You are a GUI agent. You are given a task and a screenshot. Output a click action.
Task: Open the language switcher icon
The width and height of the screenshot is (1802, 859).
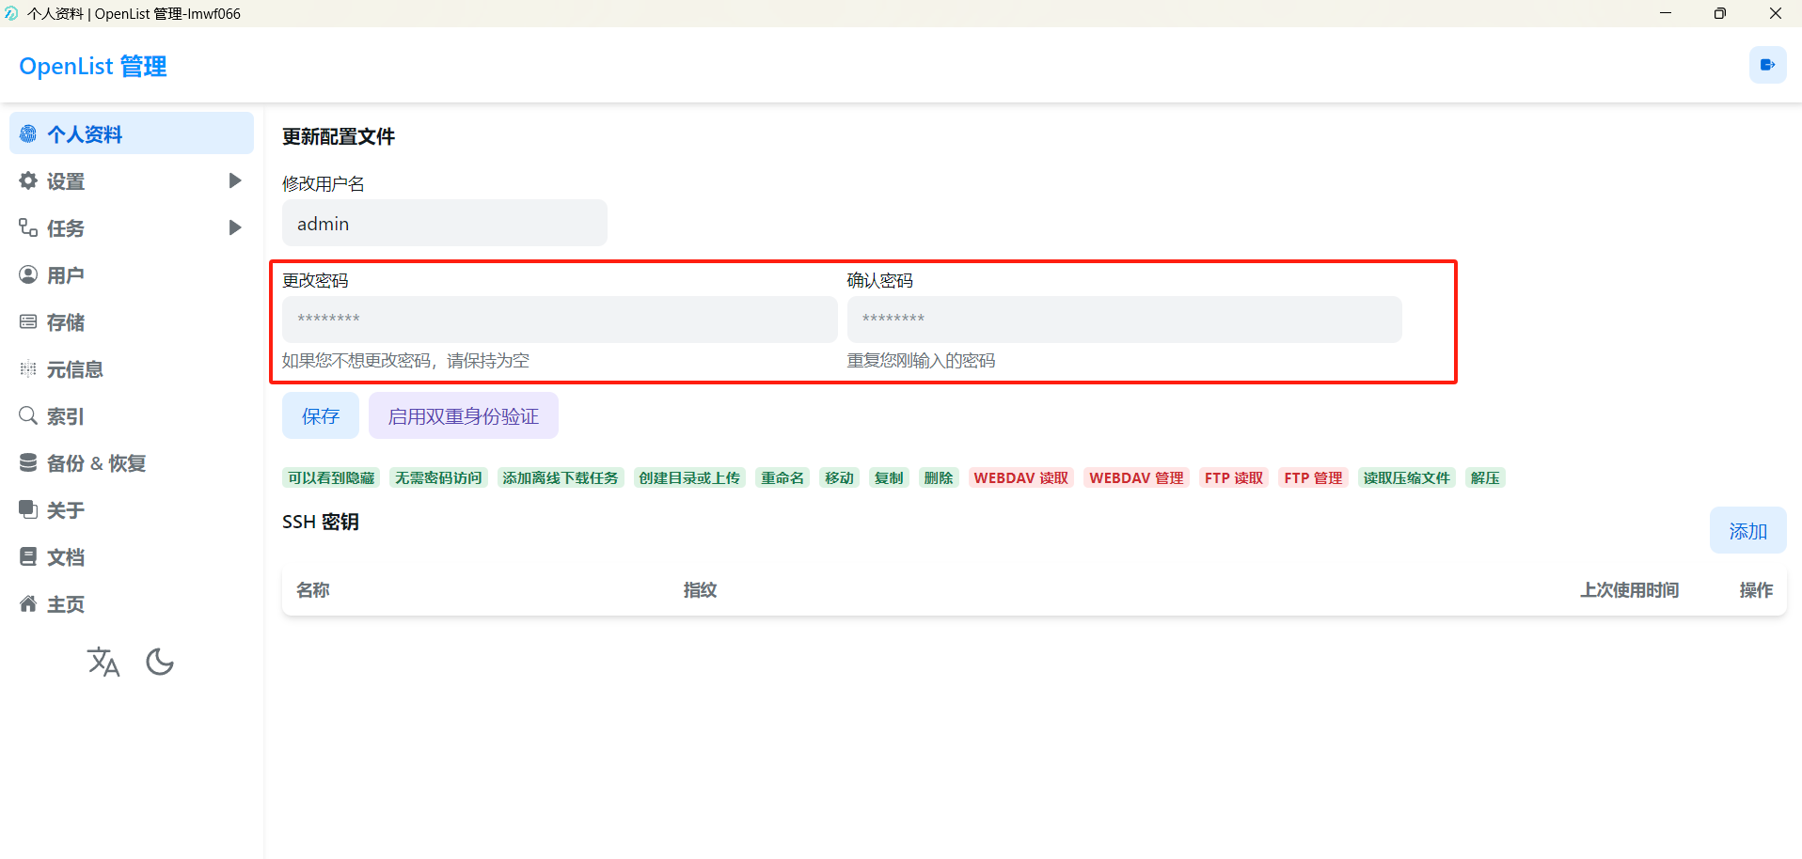click(x=103, y=663)
